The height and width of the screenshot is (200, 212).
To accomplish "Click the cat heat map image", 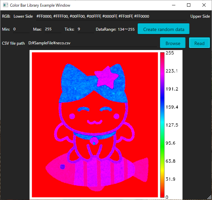I will tap(95, 125).
